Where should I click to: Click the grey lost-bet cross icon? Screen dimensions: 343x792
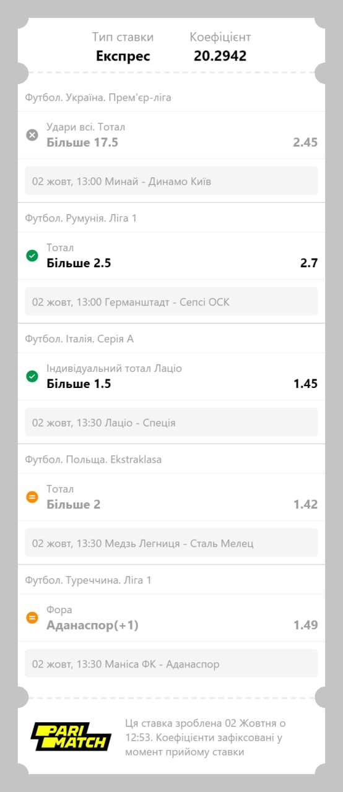tap(32, 135)
